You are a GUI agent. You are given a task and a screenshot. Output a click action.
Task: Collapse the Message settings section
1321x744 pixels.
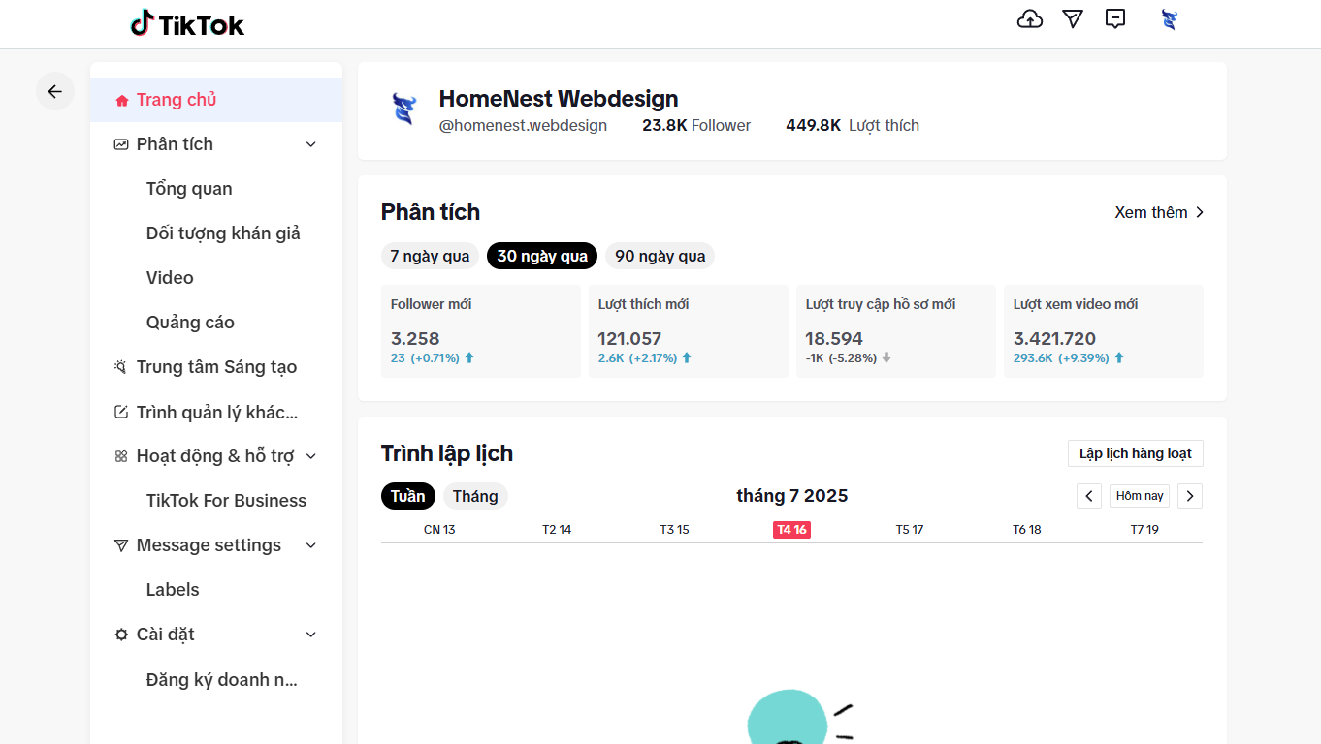(x=311, y=545)
